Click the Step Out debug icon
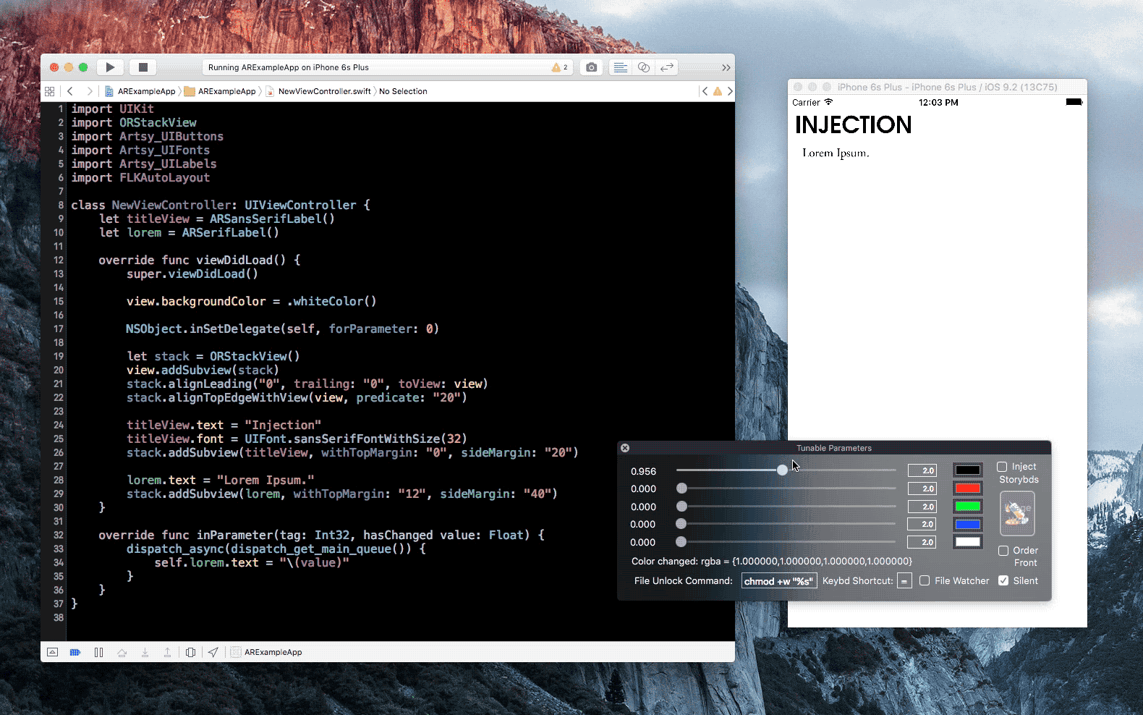This screenshot has height=715, width=1143. 167,652
